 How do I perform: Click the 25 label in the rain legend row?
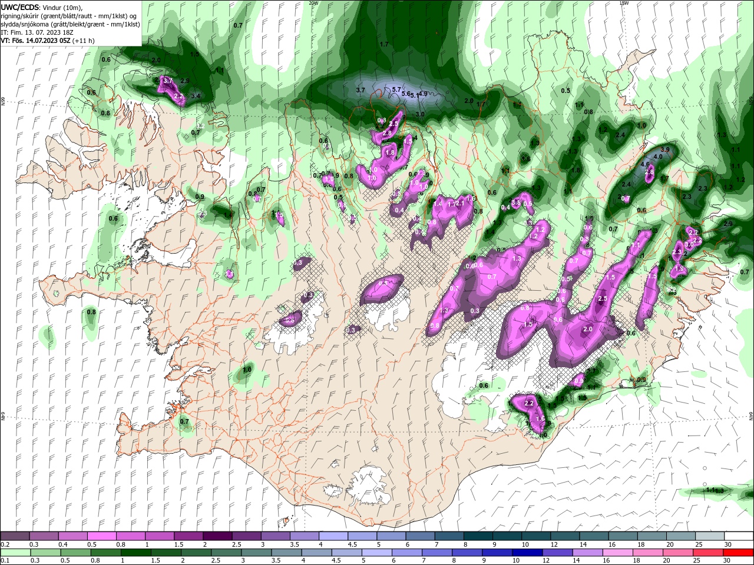698,561
